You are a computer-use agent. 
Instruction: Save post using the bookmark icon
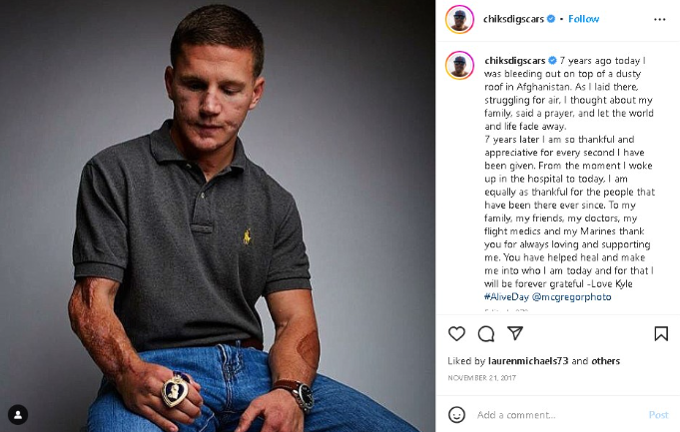coord(661,334)
